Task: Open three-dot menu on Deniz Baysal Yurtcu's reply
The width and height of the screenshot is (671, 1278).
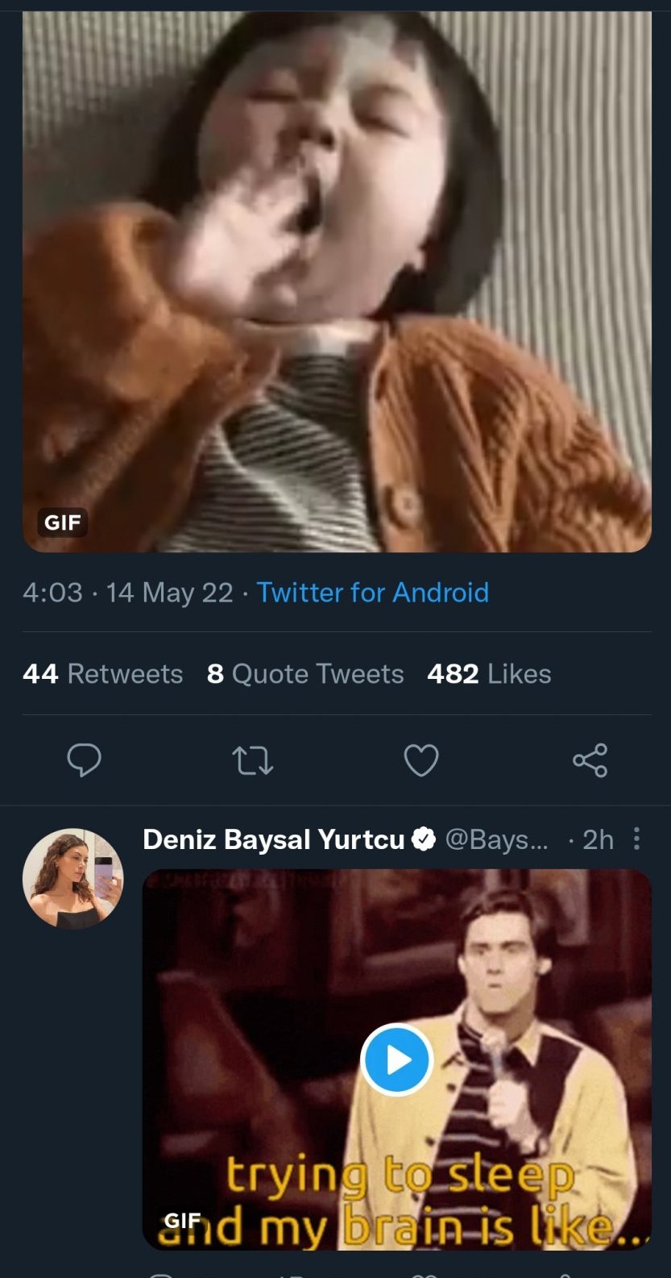Action: [x=636, y=839]
